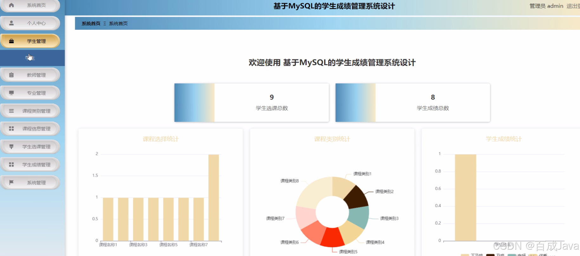The height and width of the screenshot is (256, 580).
Task: Click the 学生成绩统计 chart title
Action: click(504, 139)
